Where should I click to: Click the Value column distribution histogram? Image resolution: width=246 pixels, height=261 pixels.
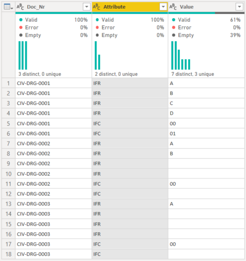(x=181, y=56)
